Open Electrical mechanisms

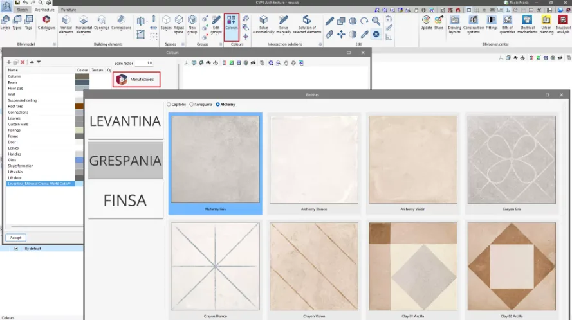[527, 25]
